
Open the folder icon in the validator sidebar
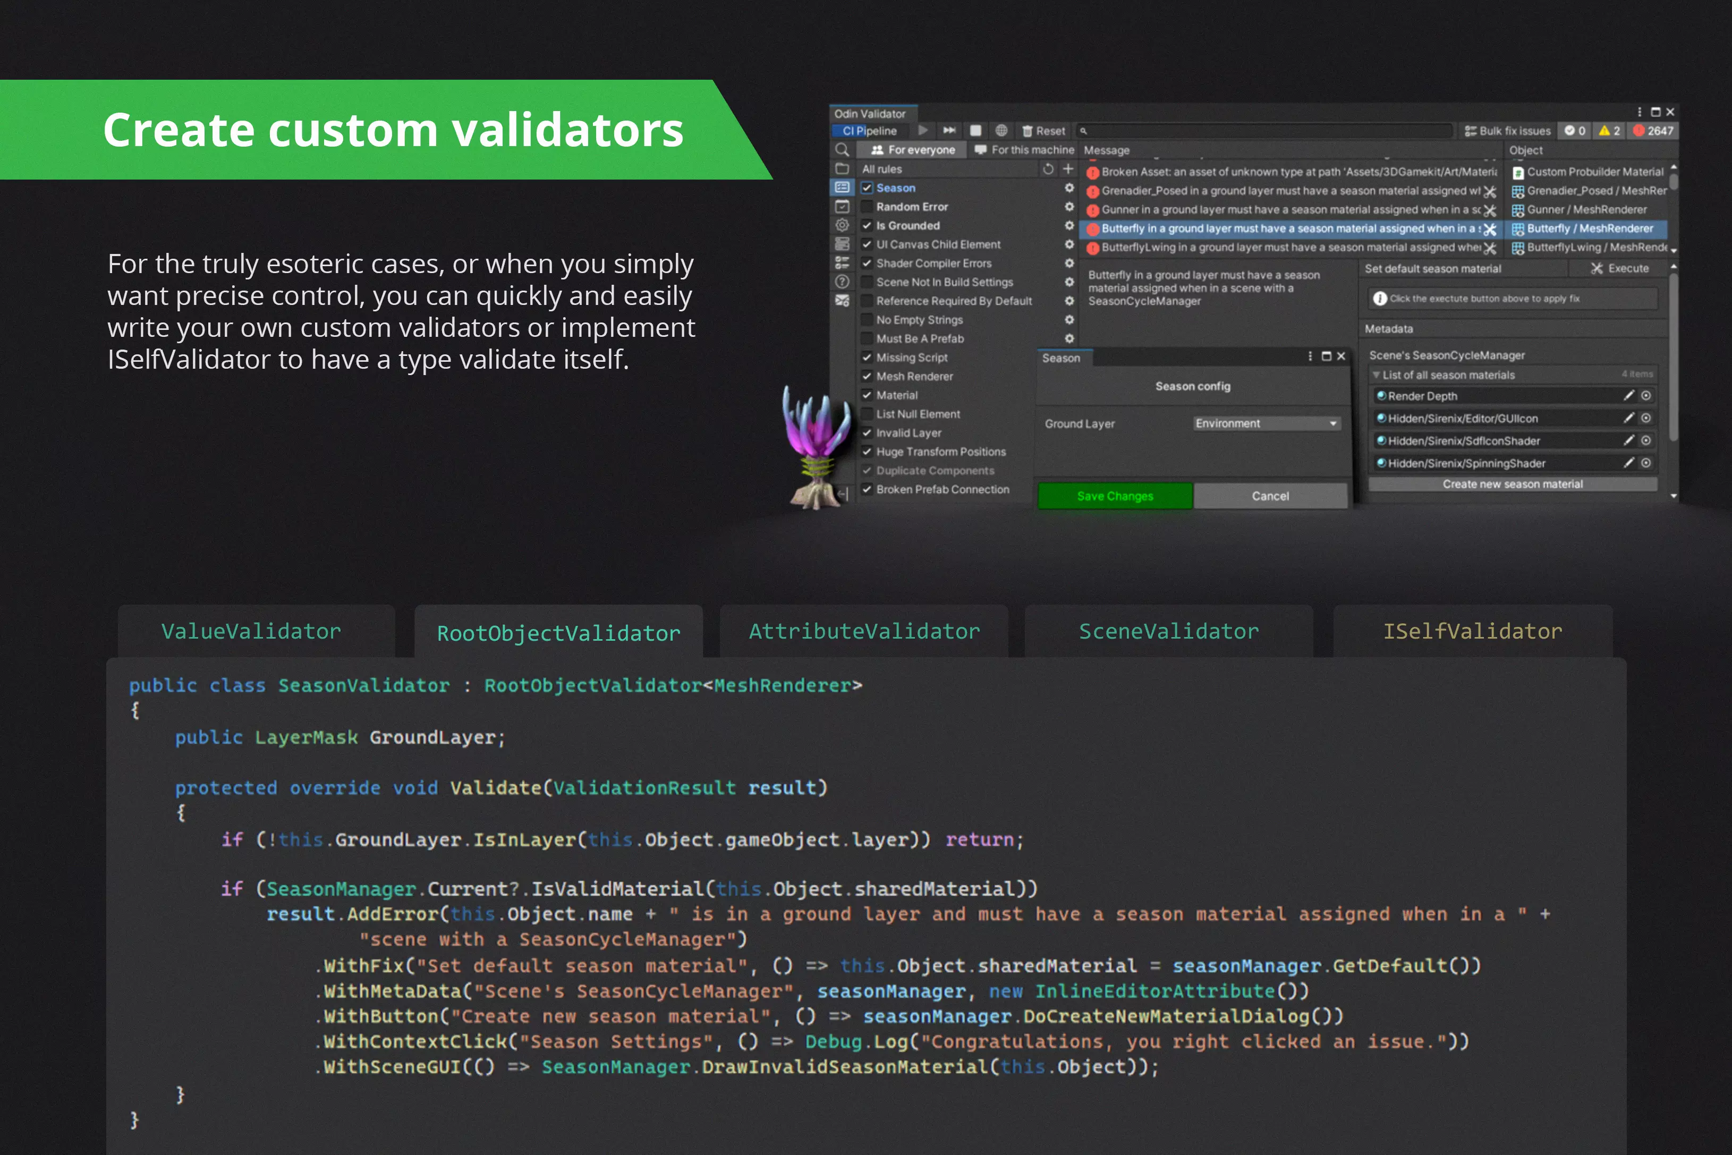843,169
